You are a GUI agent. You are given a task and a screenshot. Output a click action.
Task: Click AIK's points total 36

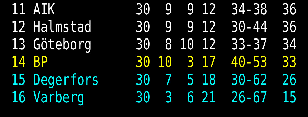[x=289, y=9]
